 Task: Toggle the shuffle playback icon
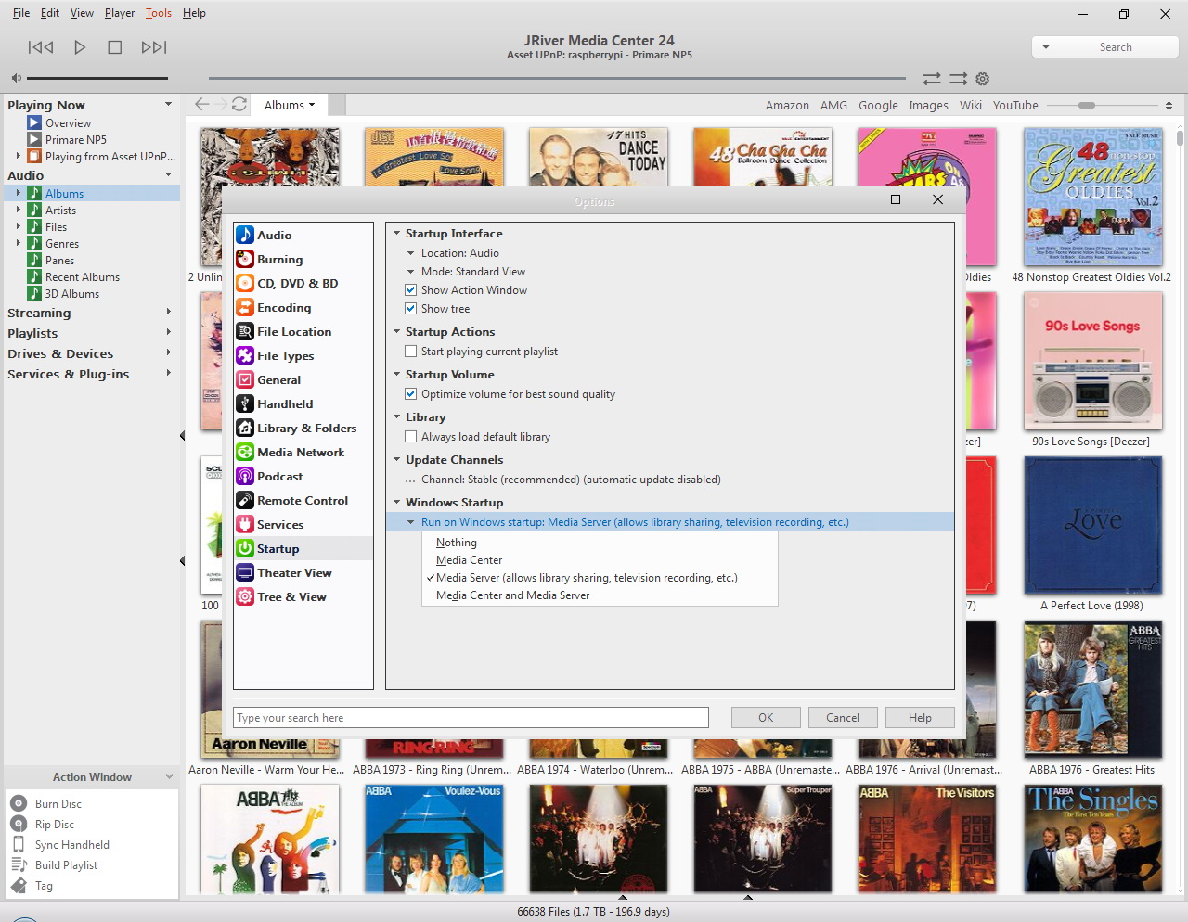click(958, 79)
